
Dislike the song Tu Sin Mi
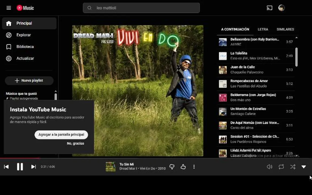tap(172, 167)
